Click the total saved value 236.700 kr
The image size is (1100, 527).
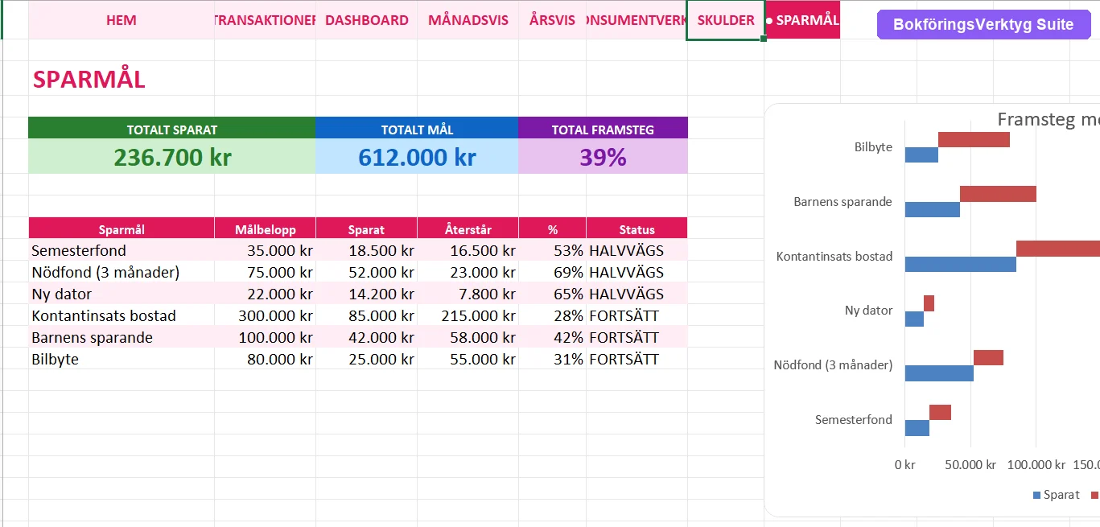(x=172, y=157)
